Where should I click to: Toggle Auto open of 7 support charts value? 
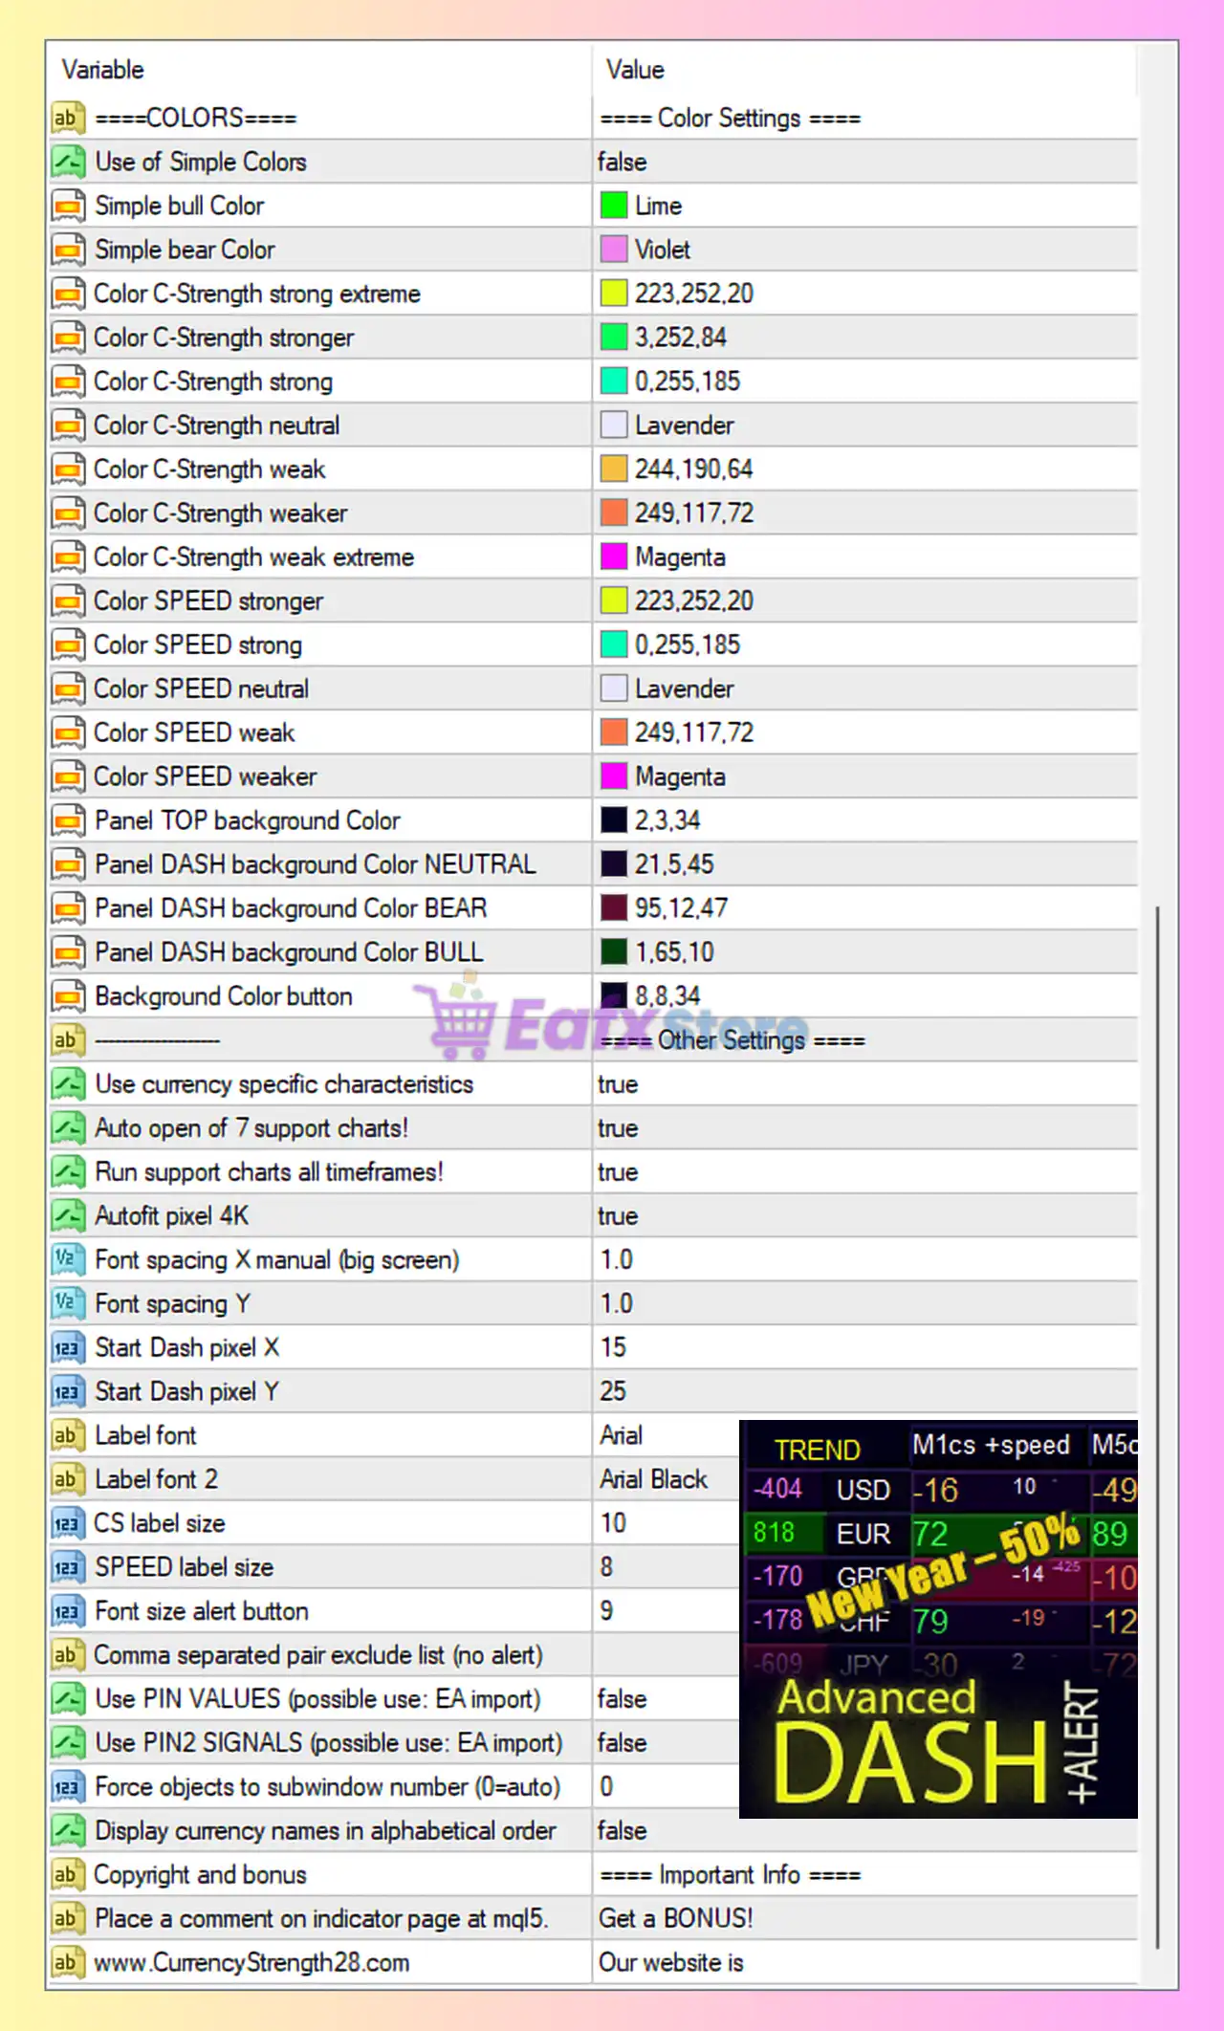coord(618,1128)
